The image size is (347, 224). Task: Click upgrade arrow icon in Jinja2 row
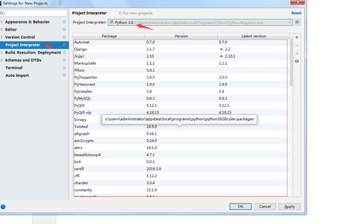coord(221,56)
